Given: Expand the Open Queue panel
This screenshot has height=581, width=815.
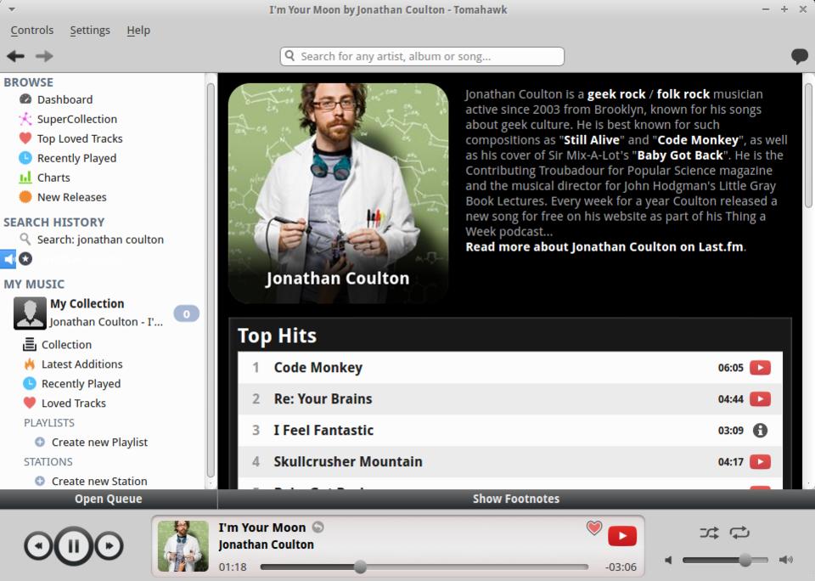Looking at the screenshot, I should coord(108,499).
